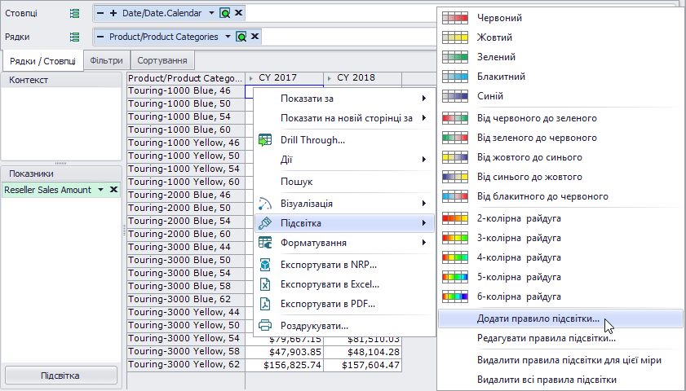Click the printer icon for Роздрукувати
The height and width of the screenshot is (391, 686).
pyautogui.click(x=265, y=326)
